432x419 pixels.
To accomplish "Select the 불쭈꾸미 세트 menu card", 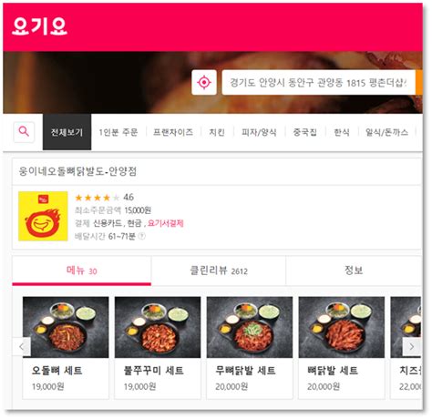I will click(158, 348).
